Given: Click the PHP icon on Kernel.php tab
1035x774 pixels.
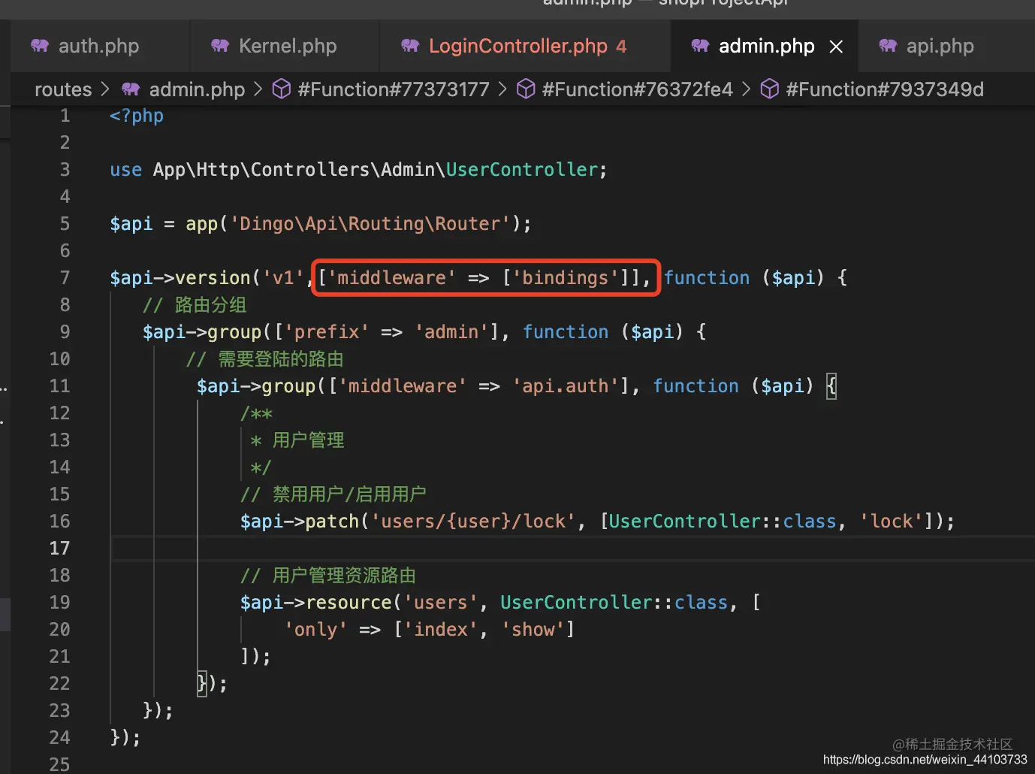Looking at the screenshot, I should (220, 46).
